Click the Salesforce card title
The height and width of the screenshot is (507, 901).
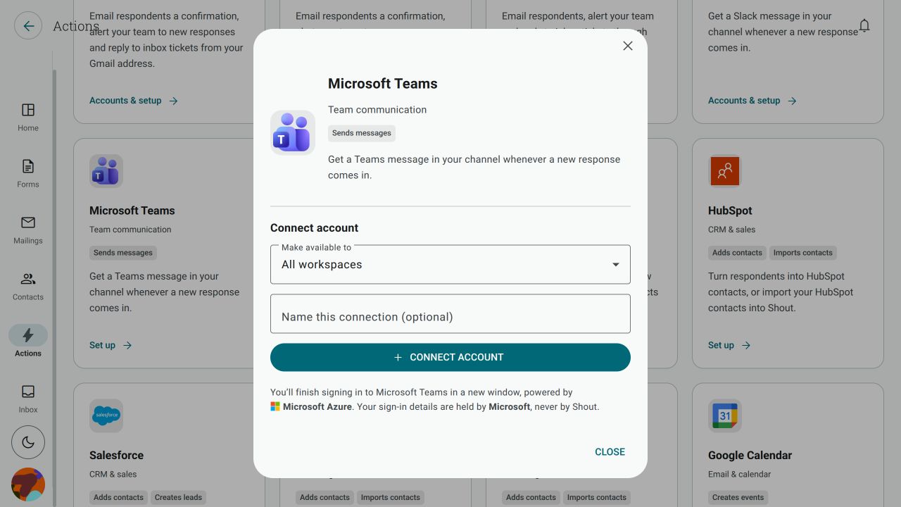[117, 456]
